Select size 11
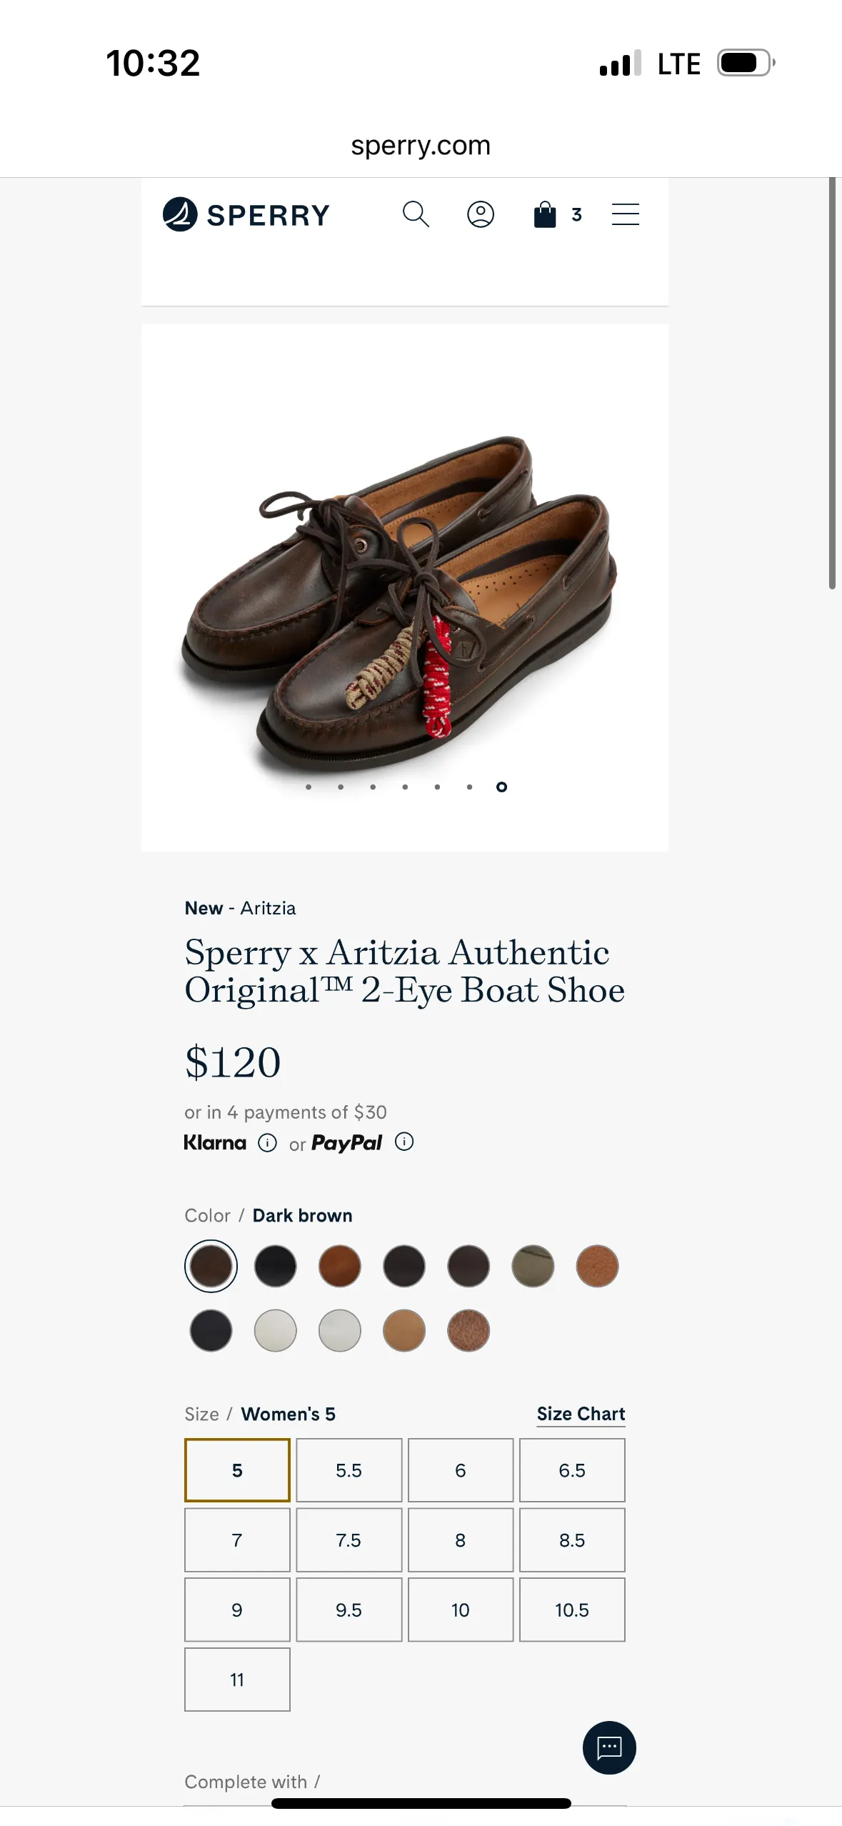Viewport: 842px width, 1826px height. coord(237,1680)
